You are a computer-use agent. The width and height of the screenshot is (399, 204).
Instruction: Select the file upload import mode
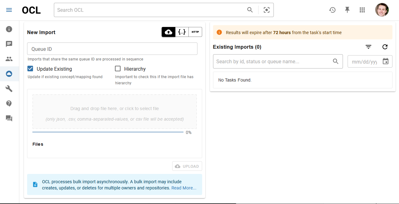(168, 32)
